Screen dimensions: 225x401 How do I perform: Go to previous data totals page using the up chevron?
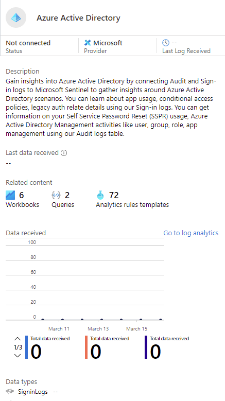18,339
